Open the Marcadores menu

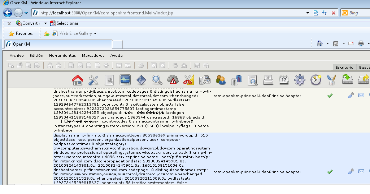[93, 55]
